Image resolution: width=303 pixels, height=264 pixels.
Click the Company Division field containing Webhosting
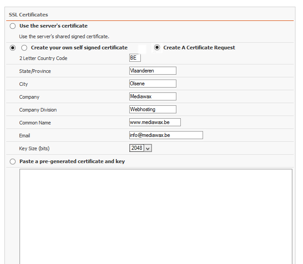[x=153, y=109]
